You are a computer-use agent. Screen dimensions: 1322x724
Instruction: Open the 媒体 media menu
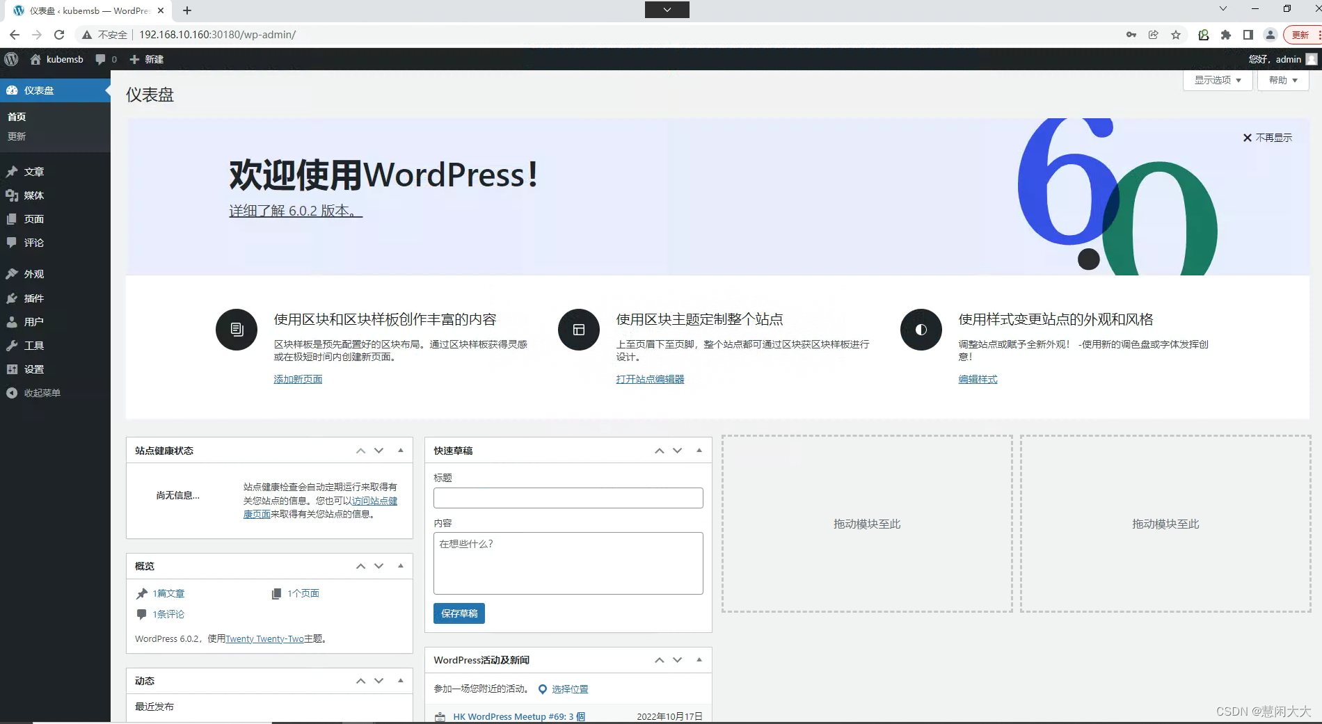[33, 195]
